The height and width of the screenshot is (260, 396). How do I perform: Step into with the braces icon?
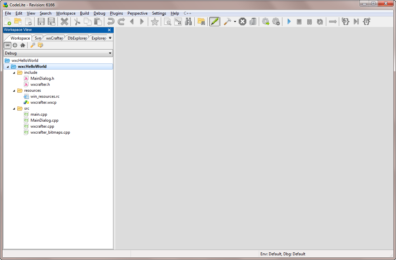[346, 22]
